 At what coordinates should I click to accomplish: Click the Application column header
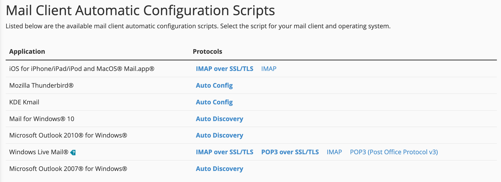[x=27, y=51]
